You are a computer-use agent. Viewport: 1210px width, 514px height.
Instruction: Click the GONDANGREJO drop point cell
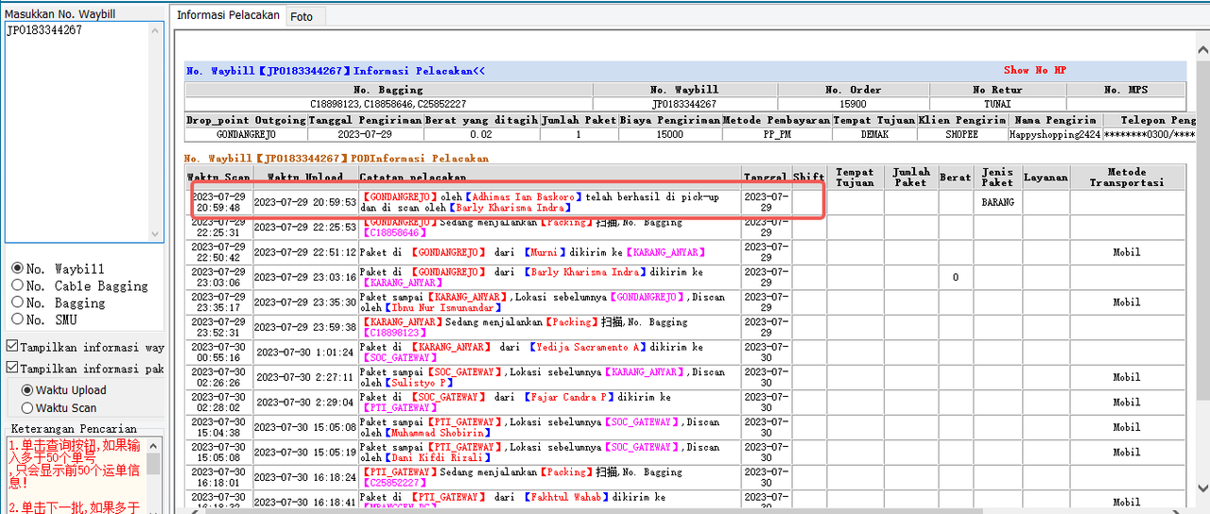(246, 134)
